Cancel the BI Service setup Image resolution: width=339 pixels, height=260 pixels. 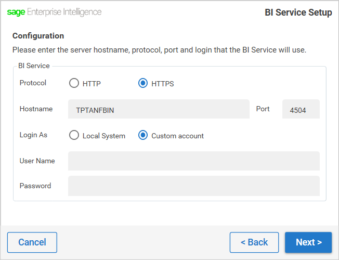click(x=32, y=242)
